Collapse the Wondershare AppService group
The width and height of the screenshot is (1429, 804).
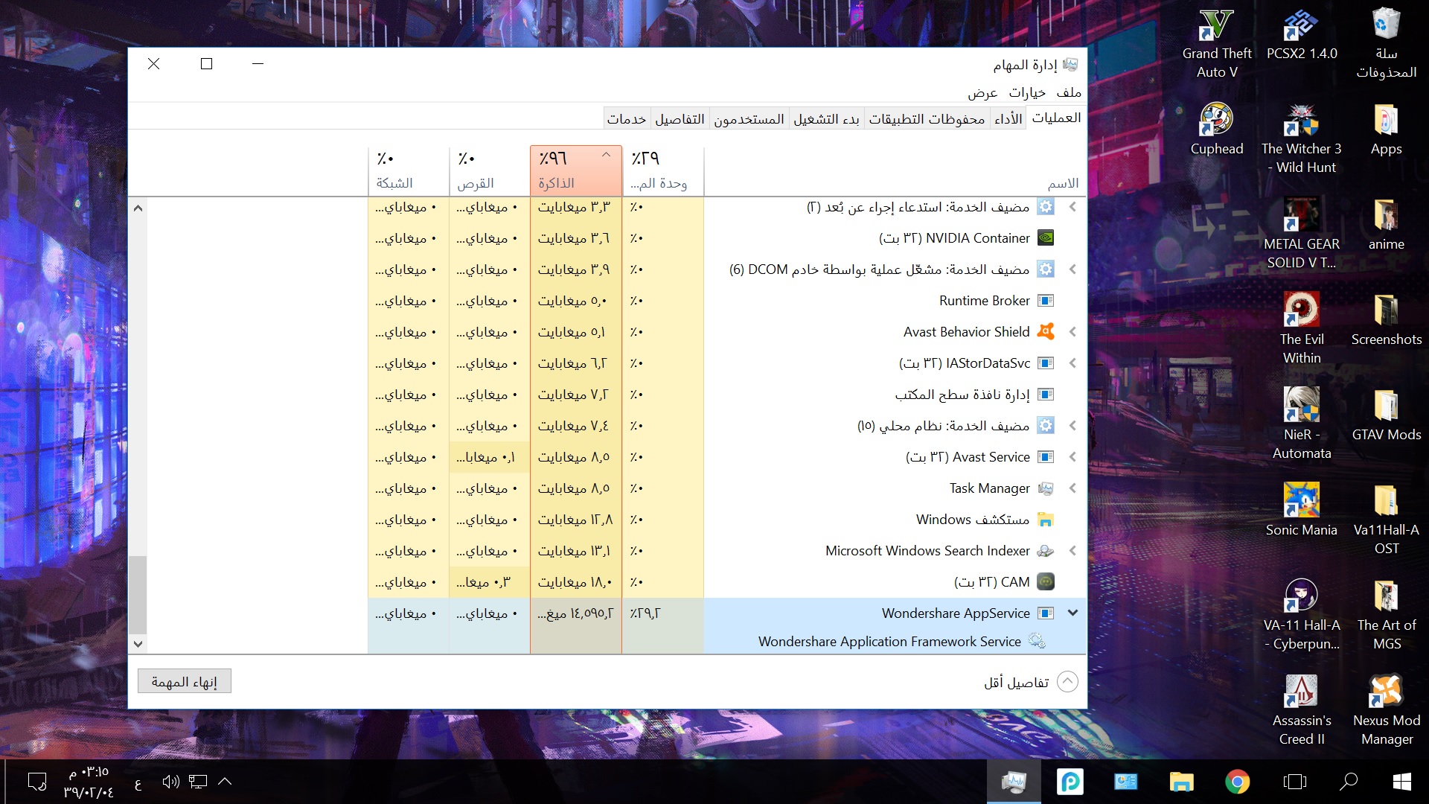coord(1072,613)
